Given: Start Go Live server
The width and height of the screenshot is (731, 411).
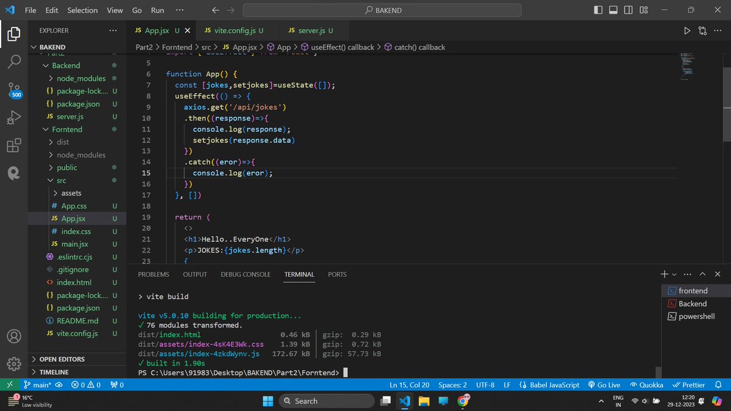Looking at the screenshot, I should point(604,385).
